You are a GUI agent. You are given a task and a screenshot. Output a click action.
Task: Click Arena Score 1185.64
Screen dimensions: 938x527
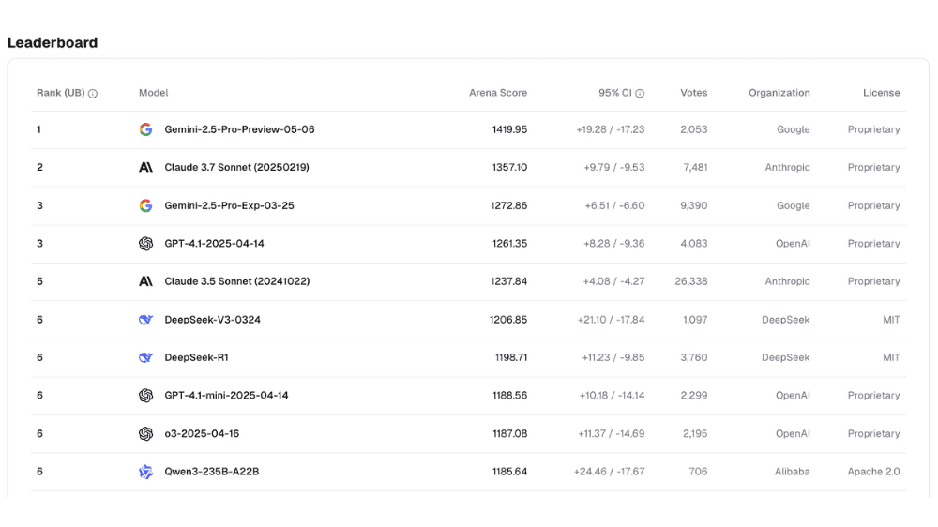509,472
